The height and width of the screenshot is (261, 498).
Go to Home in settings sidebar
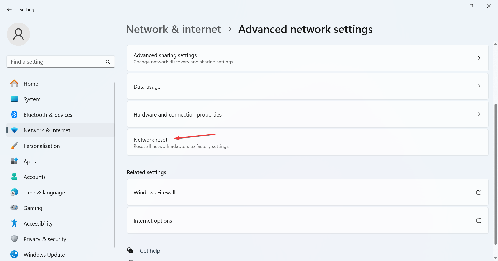tap(31, 84)
